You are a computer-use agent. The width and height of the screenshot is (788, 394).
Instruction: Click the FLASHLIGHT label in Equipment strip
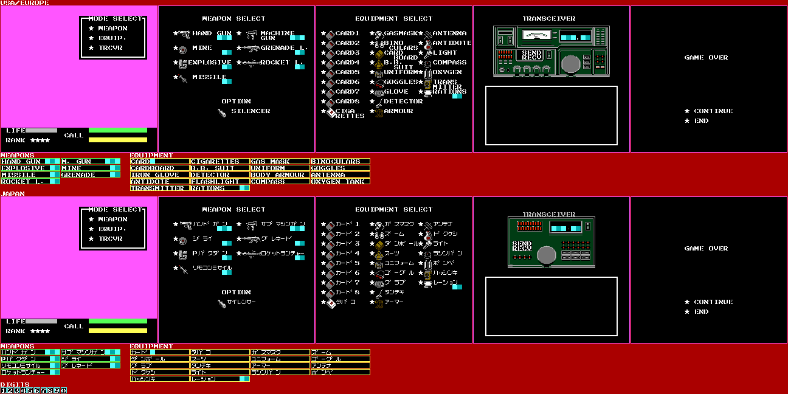pyautogui.click(x=214, y=182)
